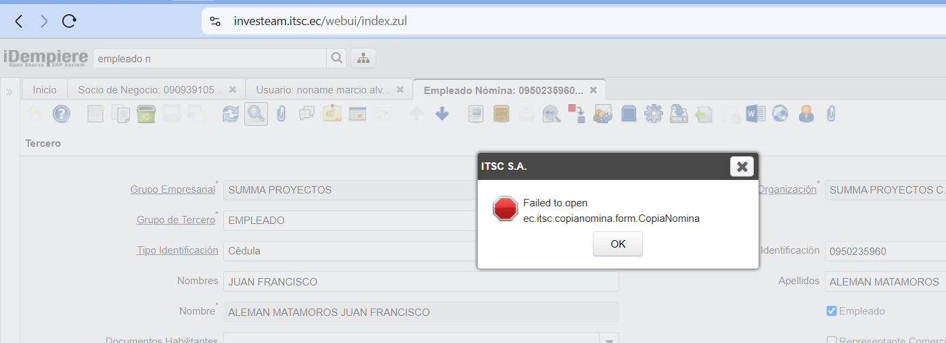Expand the Documentos Habilitantes dropdown
The image size is (946, 343).
pos(608,340)
